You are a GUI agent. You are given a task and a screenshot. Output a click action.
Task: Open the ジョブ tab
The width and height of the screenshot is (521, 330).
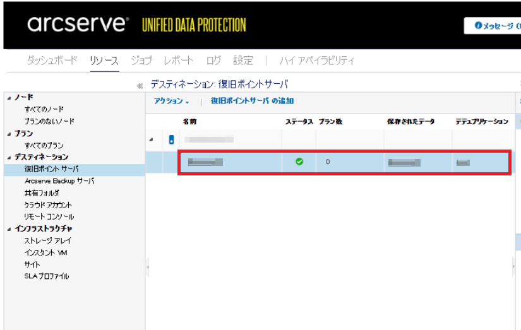click(141, 61)
